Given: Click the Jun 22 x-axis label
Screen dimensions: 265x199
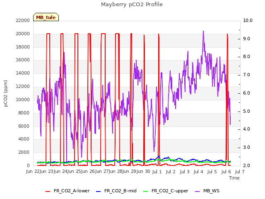Looking at the screenshot, I should click(x=33, y=172).
